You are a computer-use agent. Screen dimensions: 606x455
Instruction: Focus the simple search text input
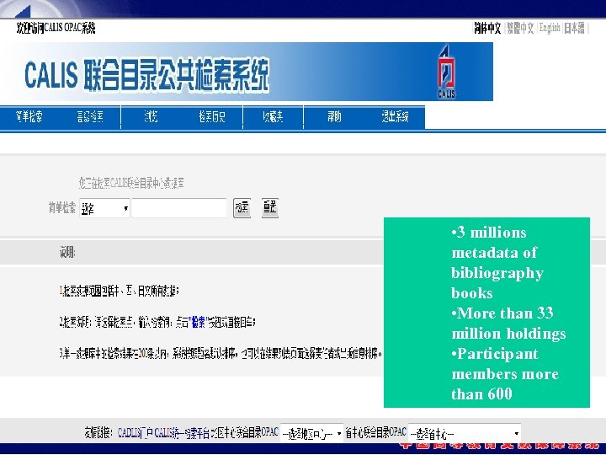179,208
